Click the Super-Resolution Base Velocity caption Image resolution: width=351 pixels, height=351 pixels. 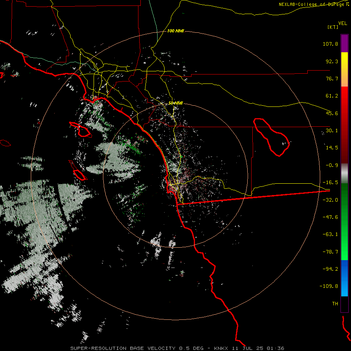point(177,348)
